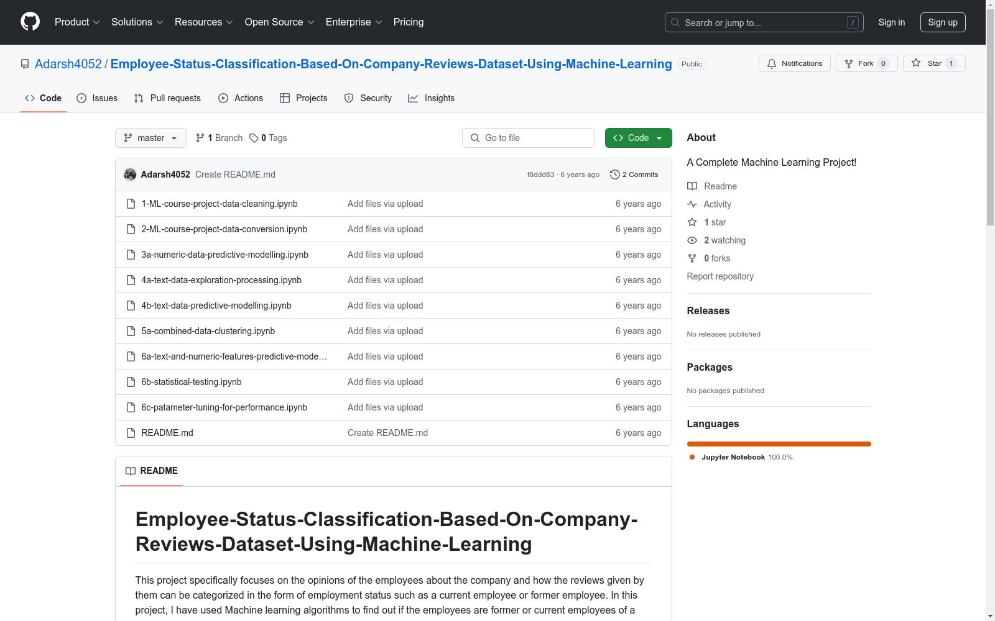
Task: Click the 'Create README.md' message in README.md row
Action: point(388,433)
